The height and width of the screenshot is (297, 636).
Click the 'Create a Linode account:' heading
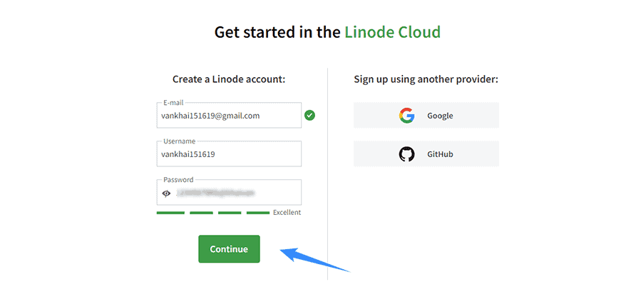(x=229, y=79)
